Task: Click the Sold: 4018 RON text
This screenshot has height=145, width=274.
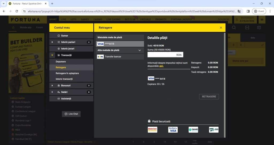Action: pyautogui.click(x=156, y=46)
